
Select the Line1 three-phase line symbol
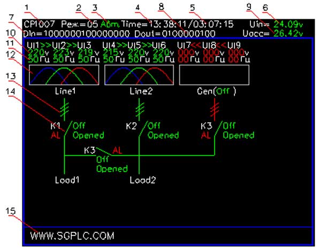(65, 109)
